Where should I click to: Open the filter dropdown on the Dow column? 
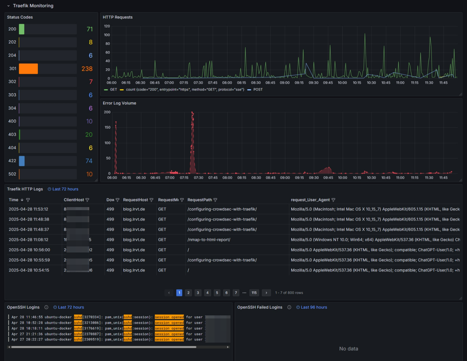point(117,200)
